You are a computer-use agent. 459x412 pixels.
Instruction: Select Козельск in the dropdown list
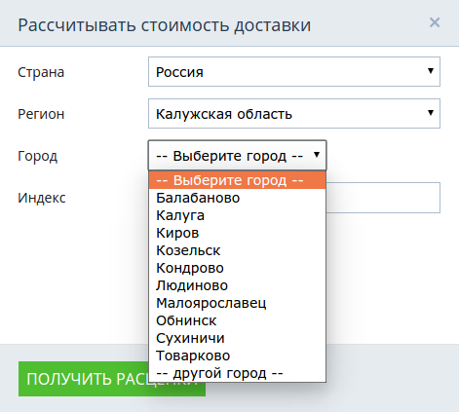237,250
